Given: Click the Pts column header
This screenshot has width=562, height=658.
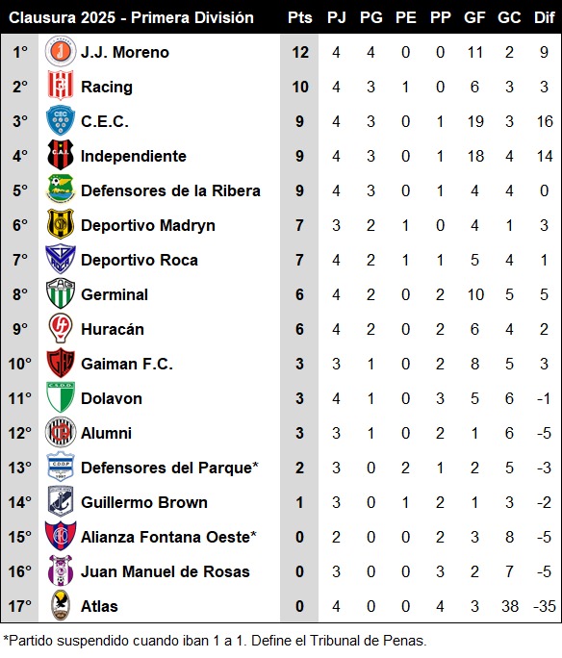Looking at the screenshot, I should point(299,17).
